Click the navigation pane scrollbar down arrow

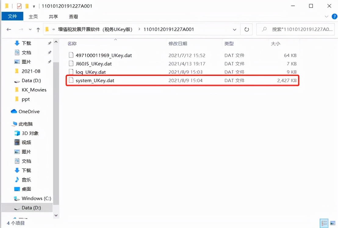56,215
